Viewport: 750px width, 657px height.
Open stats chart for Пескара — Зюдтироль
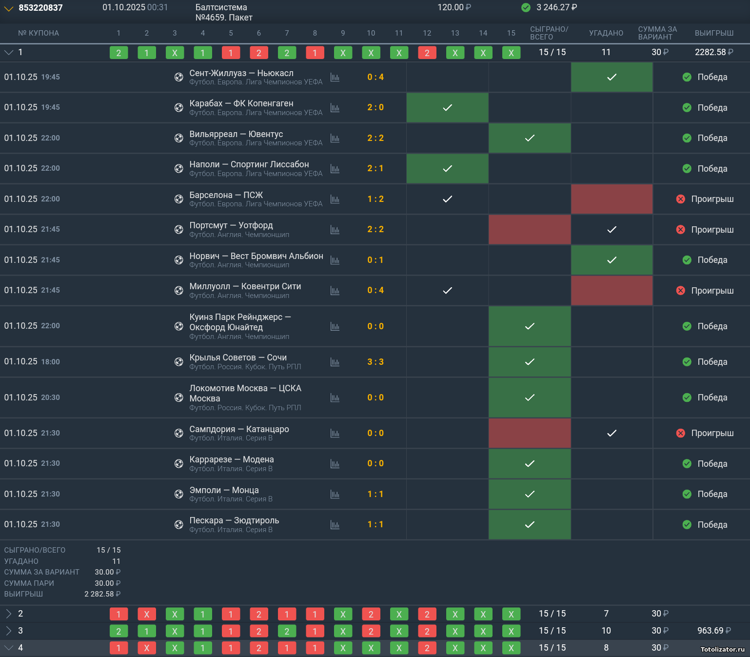point(335,525)
